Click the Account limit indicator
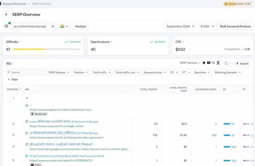 click(238, 4)
